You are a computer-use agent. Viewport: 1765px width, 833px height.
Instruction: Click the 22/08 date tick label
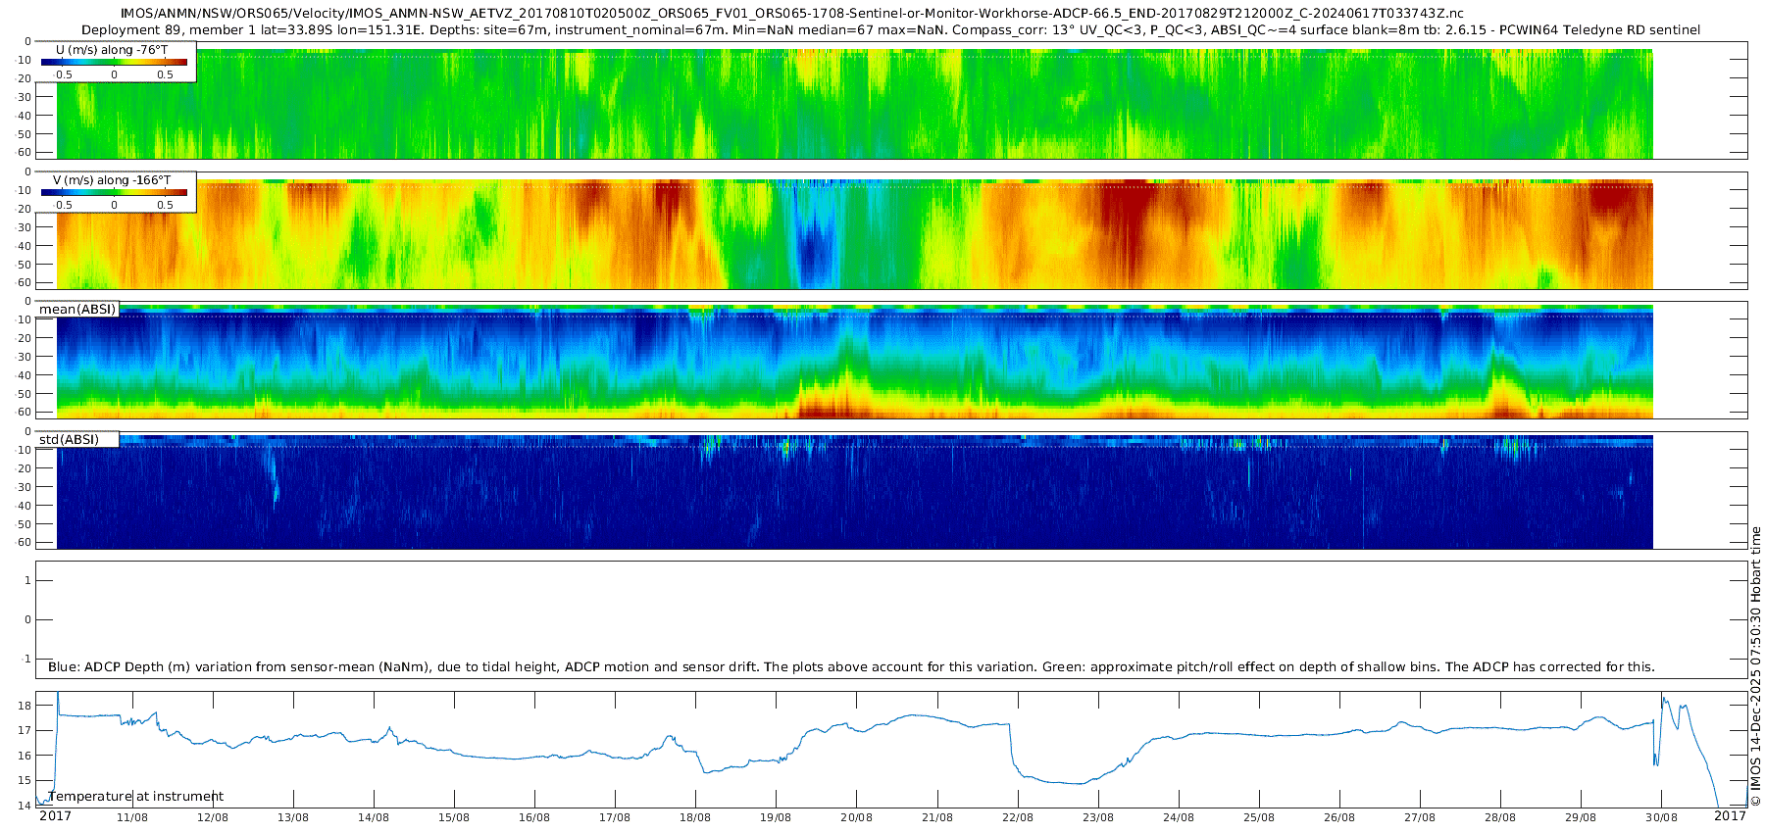pos(1018,817)
